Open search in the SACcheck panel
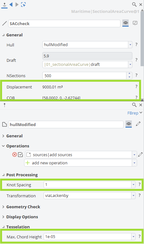This screenshot has height=244, width=144. pyautogui.click(x=134, y=4)
